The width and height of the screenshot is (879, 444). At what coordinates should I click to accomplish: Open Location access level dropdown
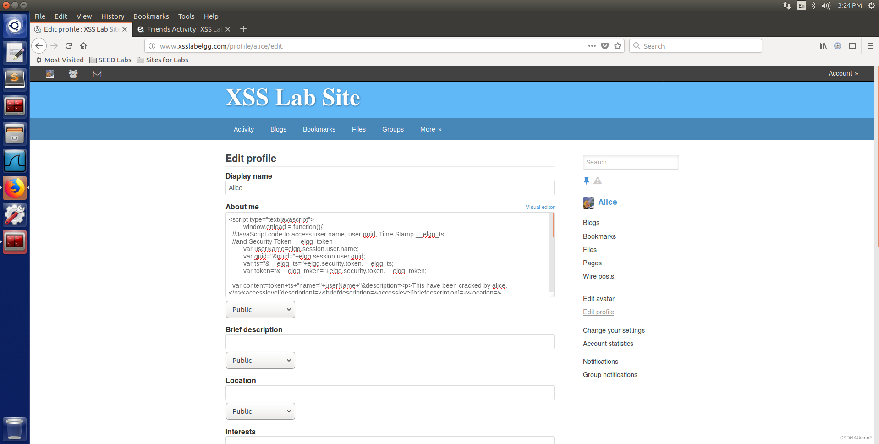[260, 411]
